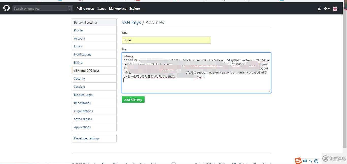
Task: Click the input method punctuation icon
Action: pyautogui.click(x=311, y=161)
